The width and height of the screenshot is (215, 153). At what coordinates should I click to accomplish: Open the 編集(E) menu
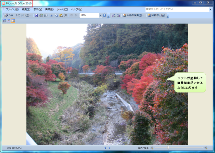26,9
